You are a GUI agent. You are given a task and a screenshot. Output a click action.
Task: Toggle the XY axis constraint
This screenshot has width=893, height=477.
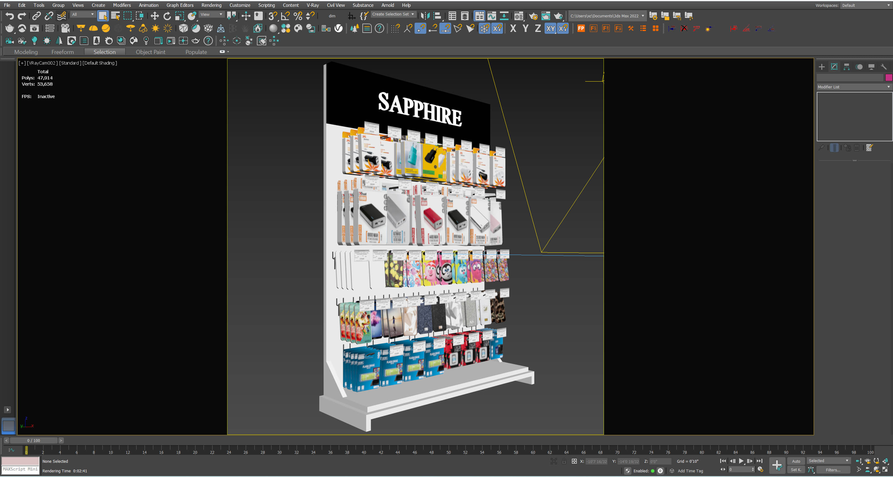click(550, 29)
